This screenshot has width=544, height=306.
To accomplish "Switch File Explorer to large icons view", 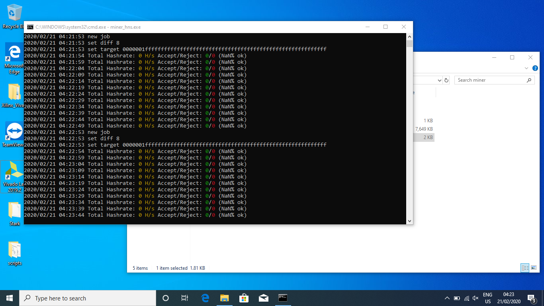I will tap(534, 268).
